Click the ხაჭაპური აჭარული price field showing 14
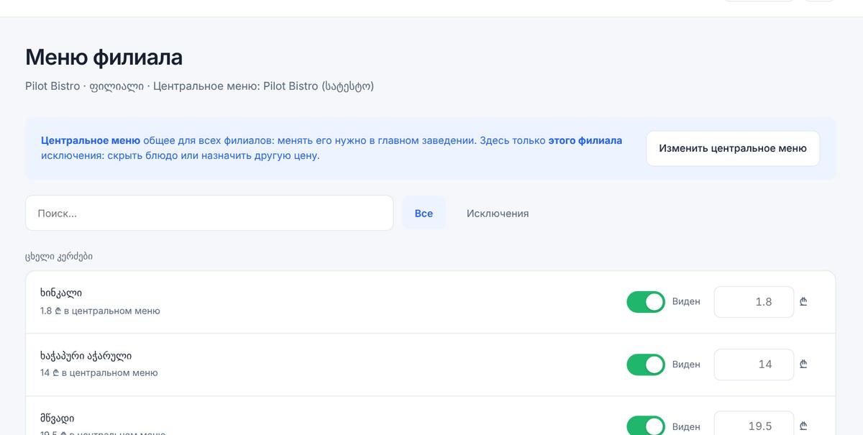 pos(754,365)
